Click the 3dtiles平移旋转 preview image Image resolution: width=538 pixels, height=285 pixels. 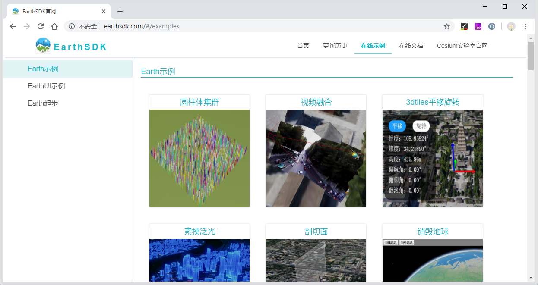[x=433, y=158]
